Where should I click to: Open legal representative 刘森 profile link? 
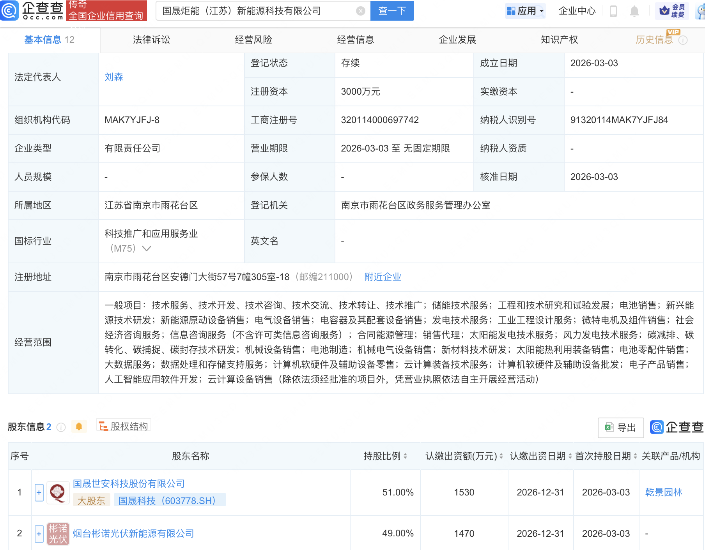(x=113, y=77)
